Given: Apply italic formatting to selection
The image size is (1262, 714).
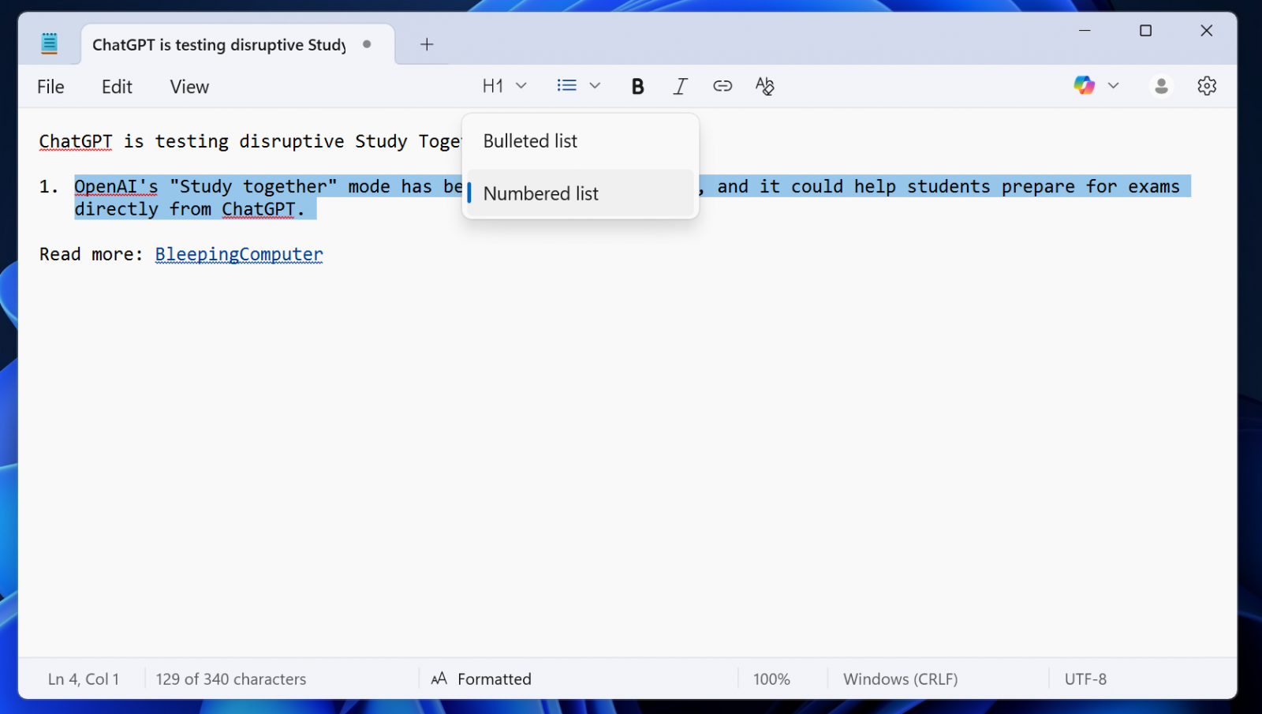Looking at the screenshot, I should [680, 86].
